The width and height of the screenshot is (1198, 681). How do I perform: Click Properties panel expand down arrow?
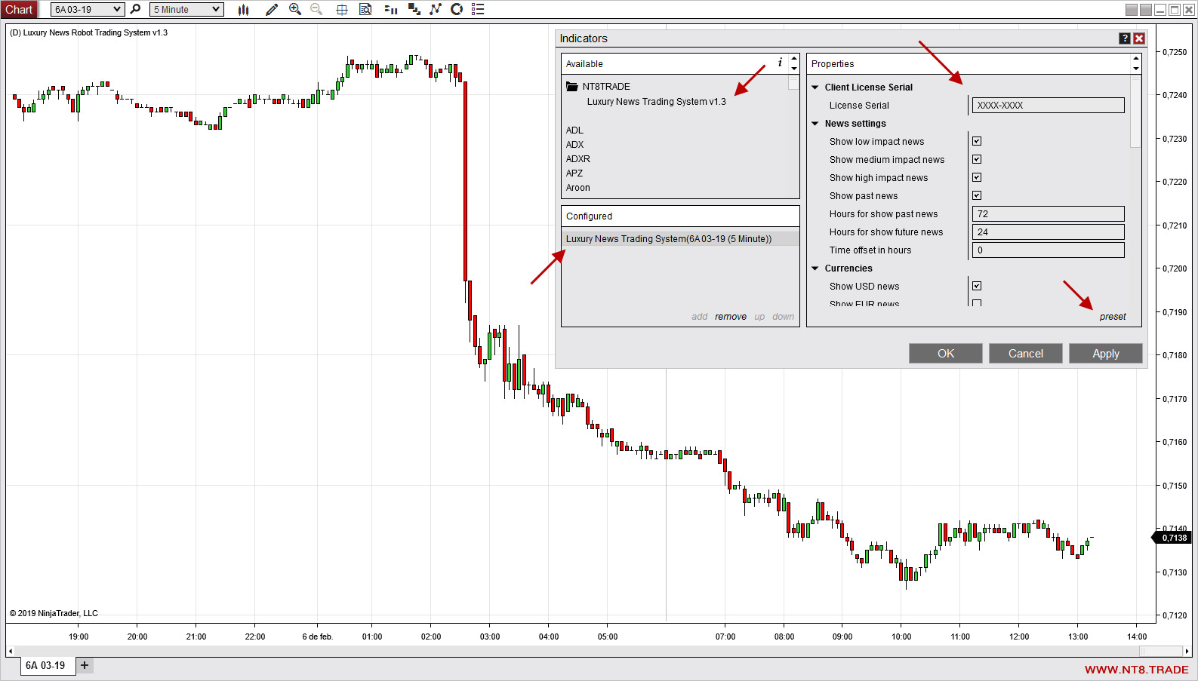coord(1136,68)
